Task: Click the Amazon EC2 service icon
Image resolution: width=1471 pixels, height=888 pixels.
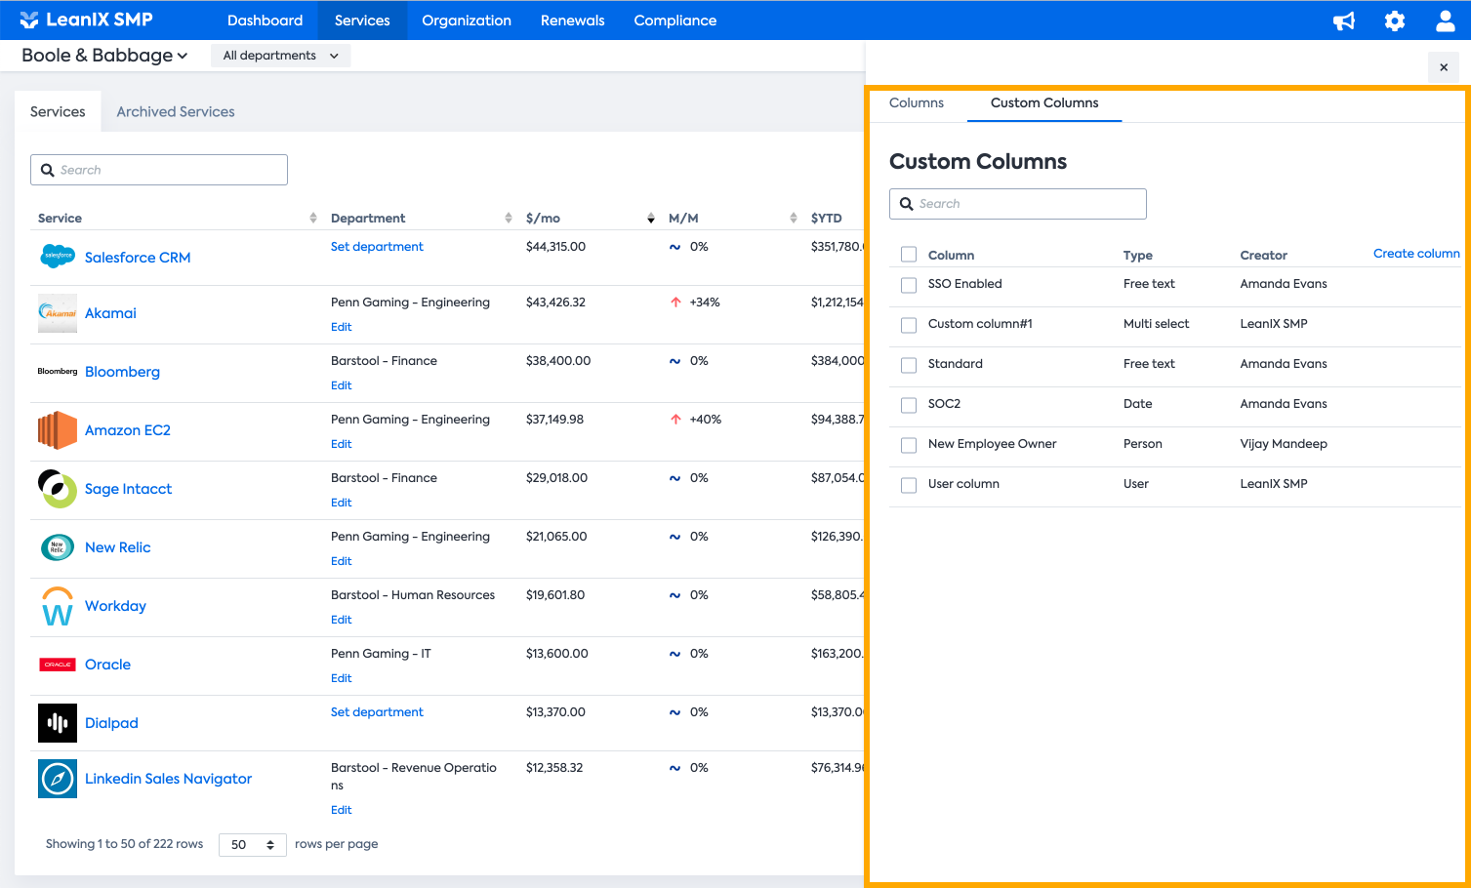Action: 58,430
